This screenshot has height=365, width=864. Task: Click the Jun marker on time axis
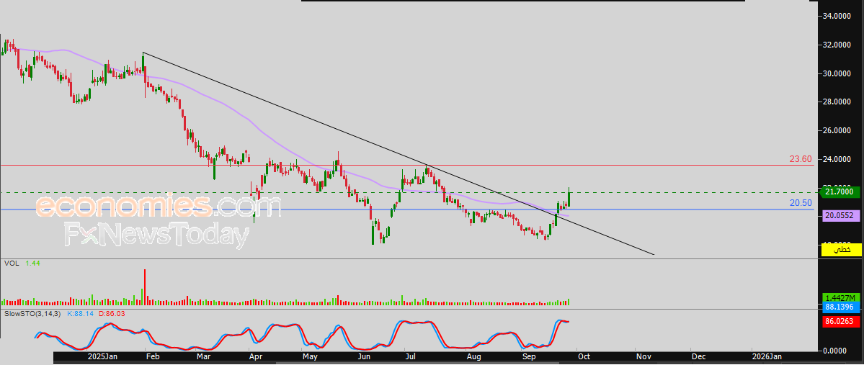pyautogui.click(x=364, y=356)
